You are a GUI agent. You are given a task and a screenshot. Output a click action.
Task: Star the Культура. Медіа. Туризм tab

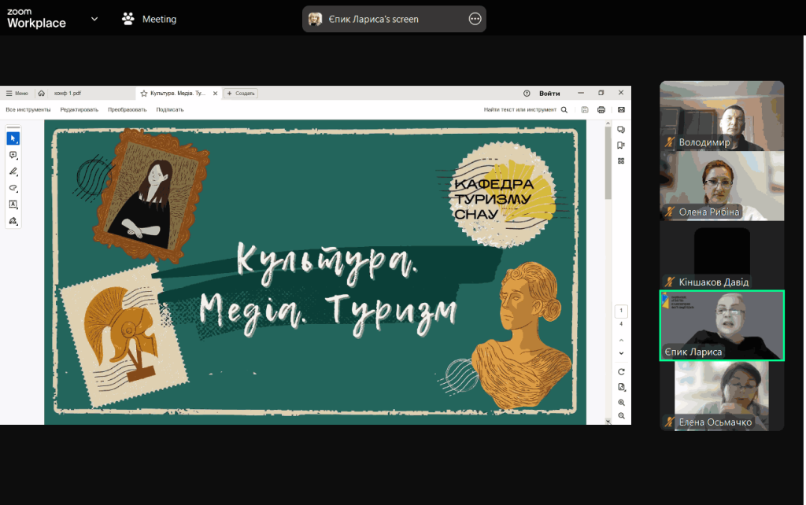144,93
